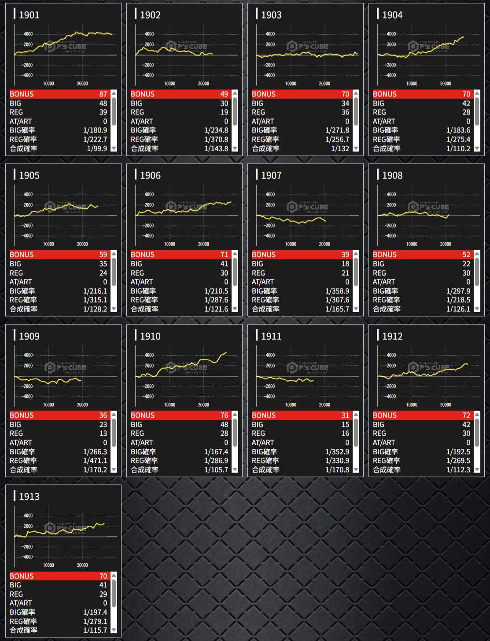Click scroll-down arrow in machine 1902 data list

235,149
